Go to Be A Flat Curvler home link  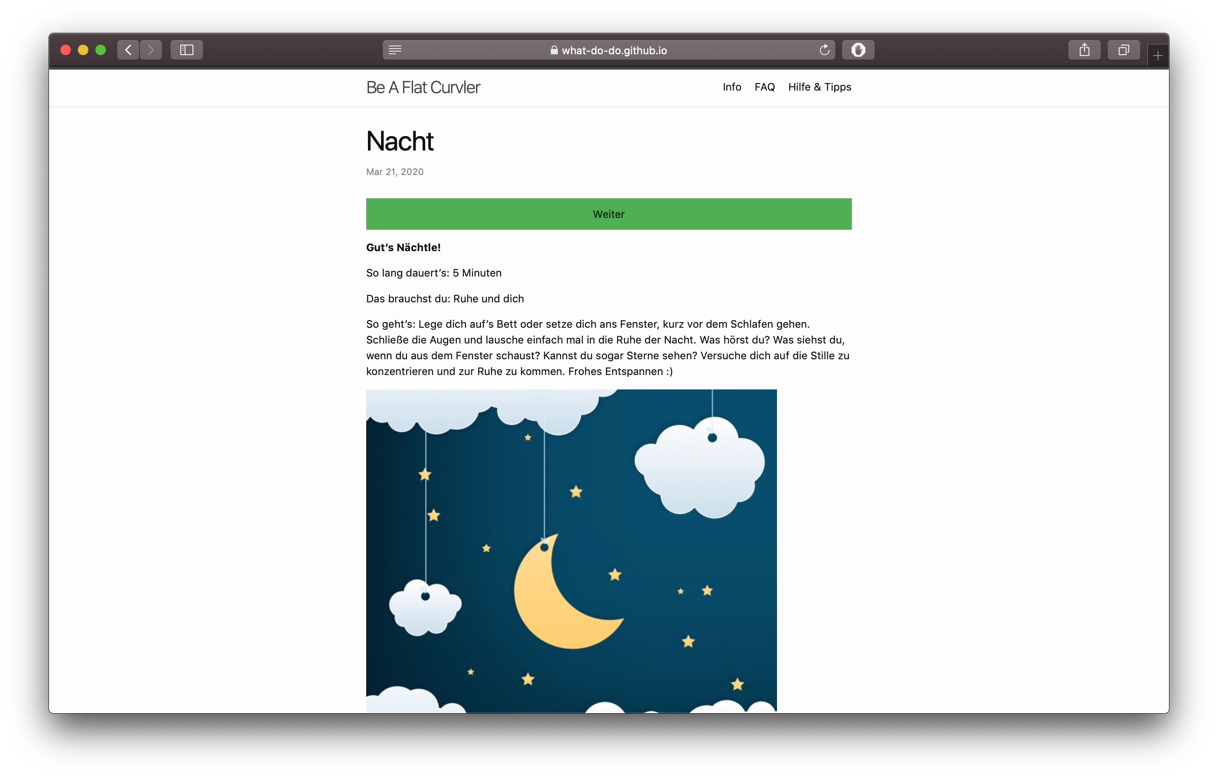pyautogui.click(x=423, y=88)
